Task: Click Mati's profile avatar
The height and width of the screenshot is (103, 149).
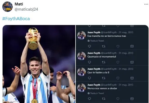Action: (x=8, y=7)
